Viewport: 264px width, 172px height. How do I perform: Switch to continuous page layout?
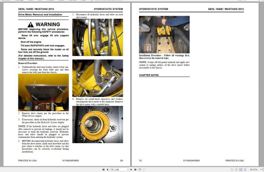(x=236, y=170)
